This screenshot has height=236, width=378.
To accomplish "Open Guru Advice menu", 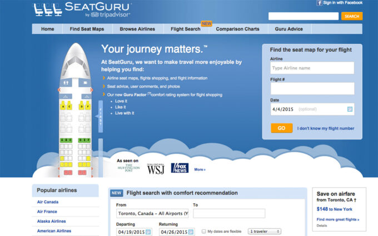I will click(x=289, y=29).
